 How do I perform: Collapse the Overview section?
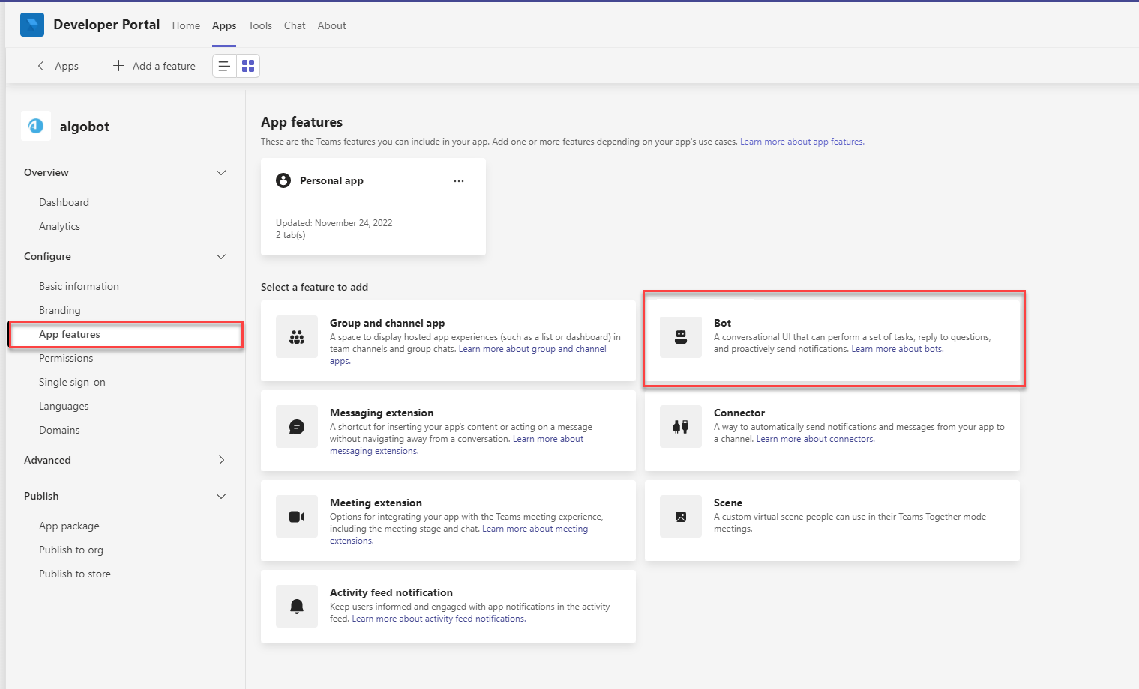221,172
